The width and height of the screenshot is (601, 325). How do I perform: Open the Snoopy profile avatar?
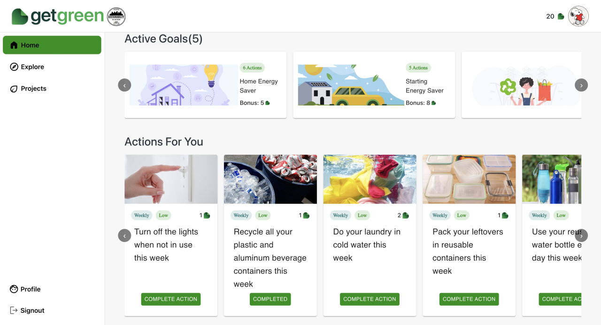pos(578,16)
